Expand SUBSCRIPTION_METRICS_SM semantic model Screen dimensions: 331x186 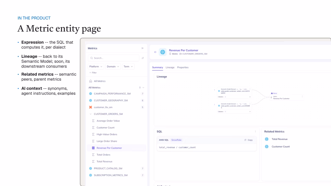(111, 175)
